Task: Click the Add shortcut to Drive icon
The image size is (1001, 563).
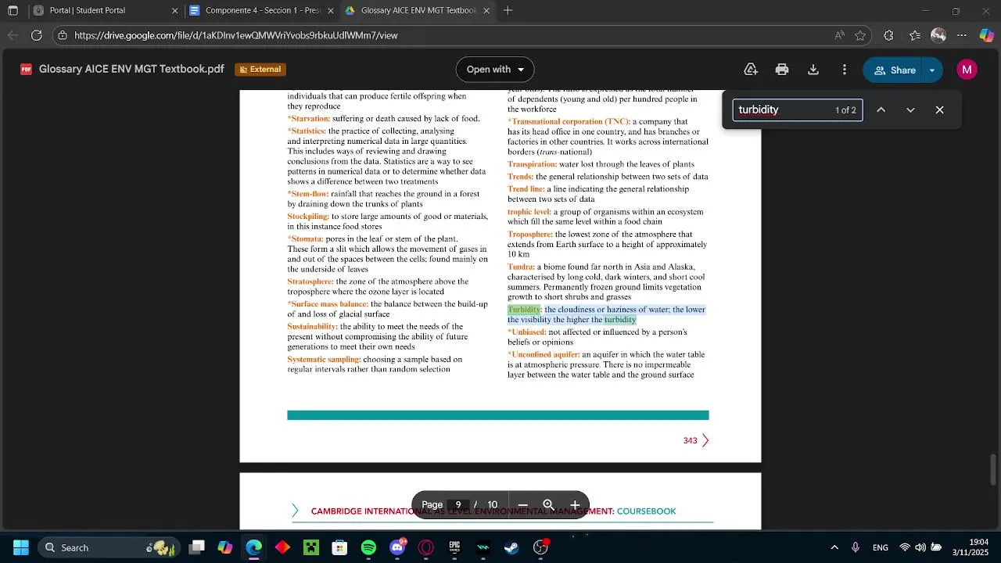Action: tap(751, 70)
